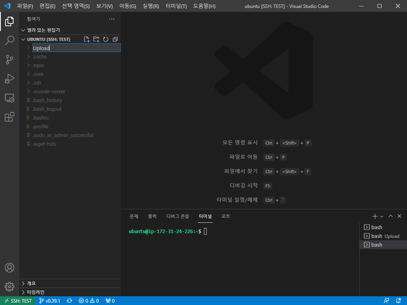Click the New File icon
The width and height of the screenshot is (407, 305).
pos(87,39)
